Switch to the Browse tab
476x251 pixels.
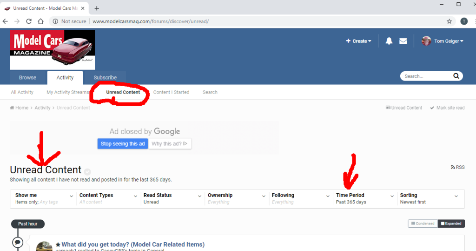pos(27,78)
